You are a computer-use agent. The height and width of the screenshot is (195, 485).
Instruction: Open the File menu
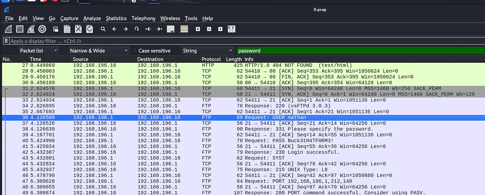[x=9, y=19]
